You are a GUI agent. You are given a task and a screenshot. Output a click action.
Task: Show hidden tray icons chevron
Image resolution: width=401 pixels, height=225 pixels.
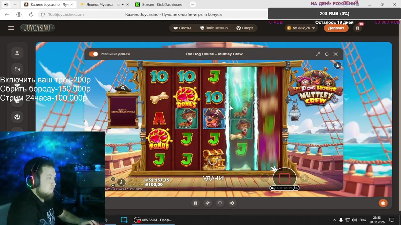coord(334,220)
